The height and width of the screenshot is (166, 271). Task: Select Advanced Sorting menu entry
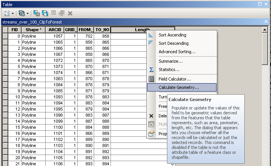point(177,52)
